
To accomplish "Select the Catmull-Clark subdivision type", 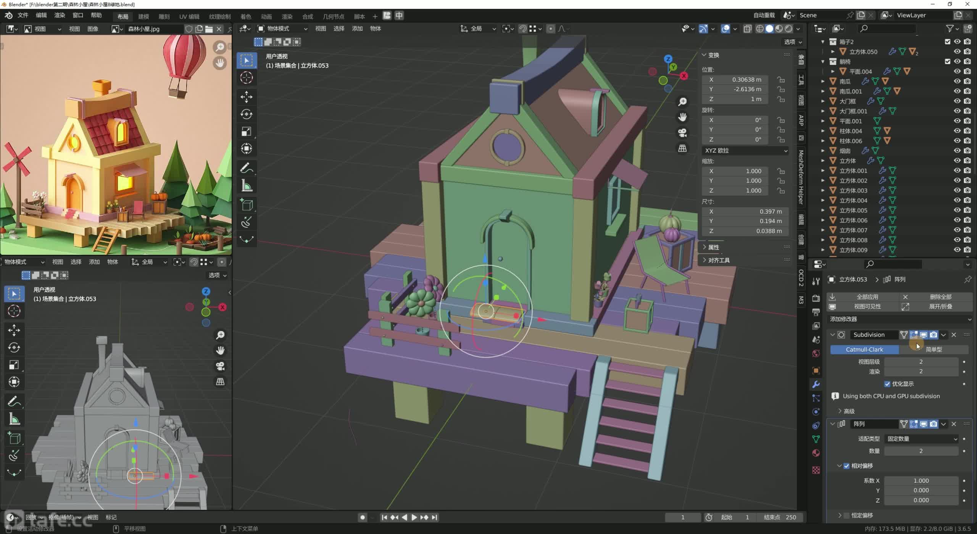I will coord(864,349).
